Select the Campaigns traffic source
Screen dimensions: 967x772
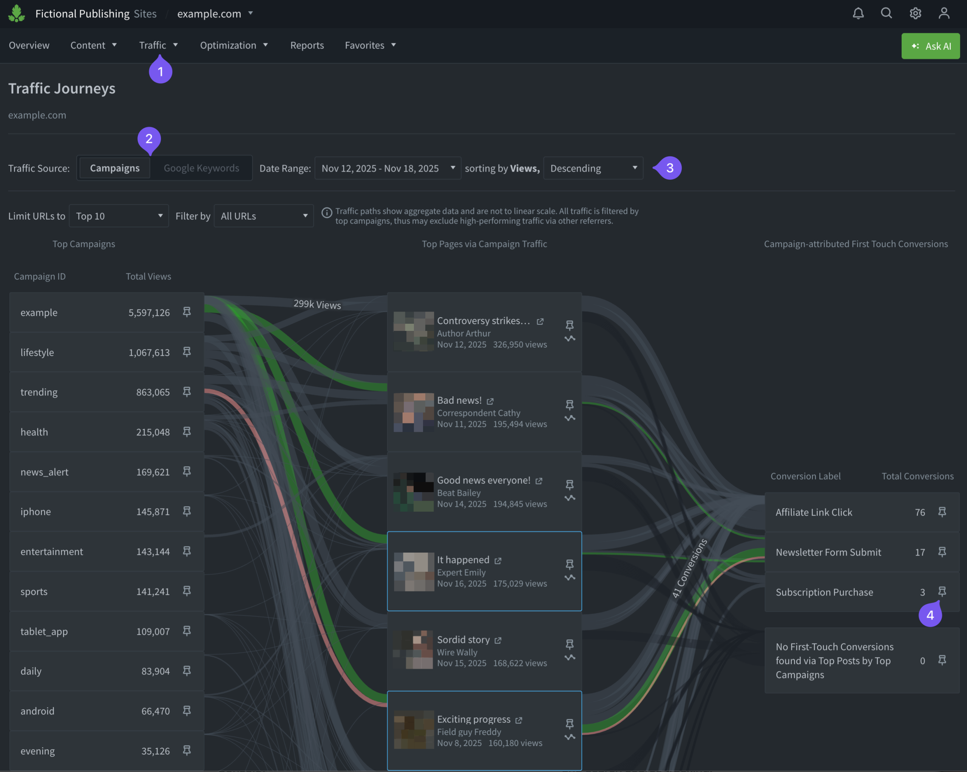115,168
